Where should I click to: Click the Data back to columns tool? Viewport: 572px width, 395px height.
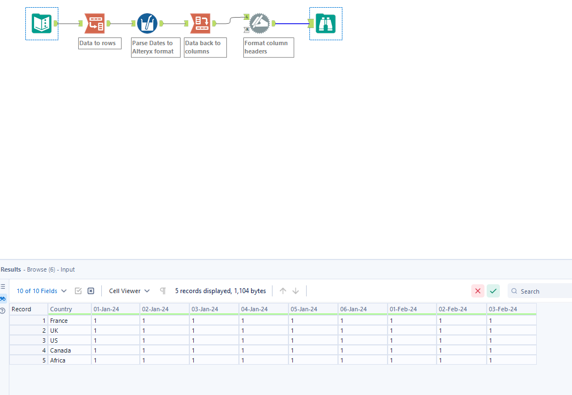coord(199,23)
